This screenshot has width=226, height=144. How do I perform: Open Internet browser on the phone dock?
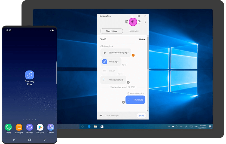(29, 127)
